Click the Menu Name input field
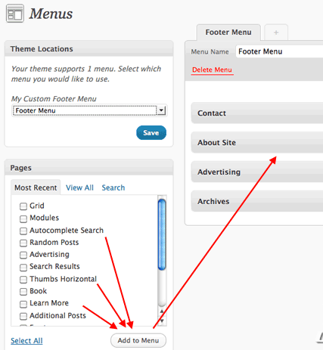Viewport: 323px width, 350px height. pyautogui.click(x=279, y=51)
